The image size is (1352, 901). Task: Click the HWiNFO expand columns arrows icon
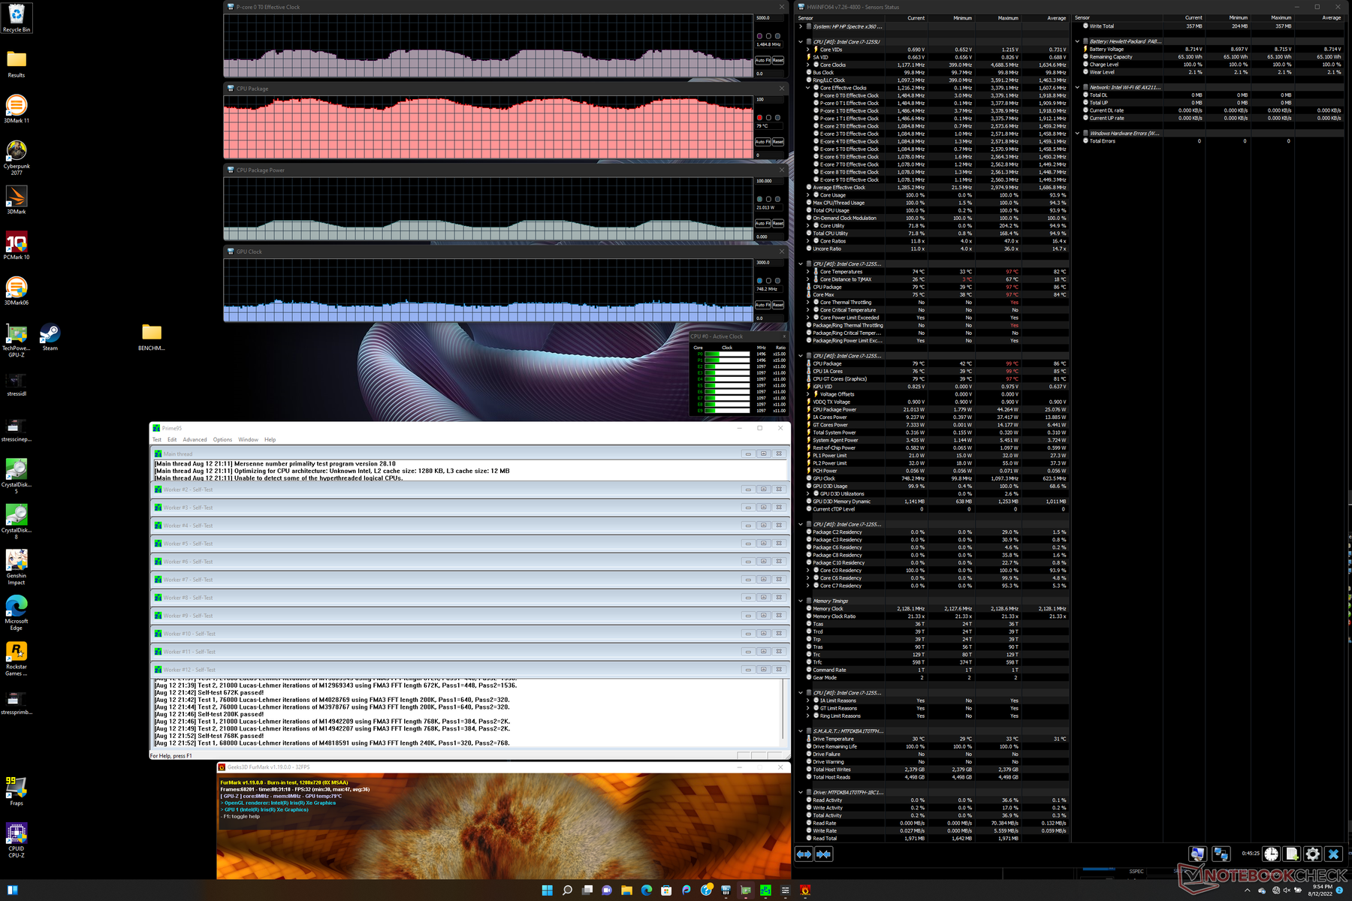point(804,854)
